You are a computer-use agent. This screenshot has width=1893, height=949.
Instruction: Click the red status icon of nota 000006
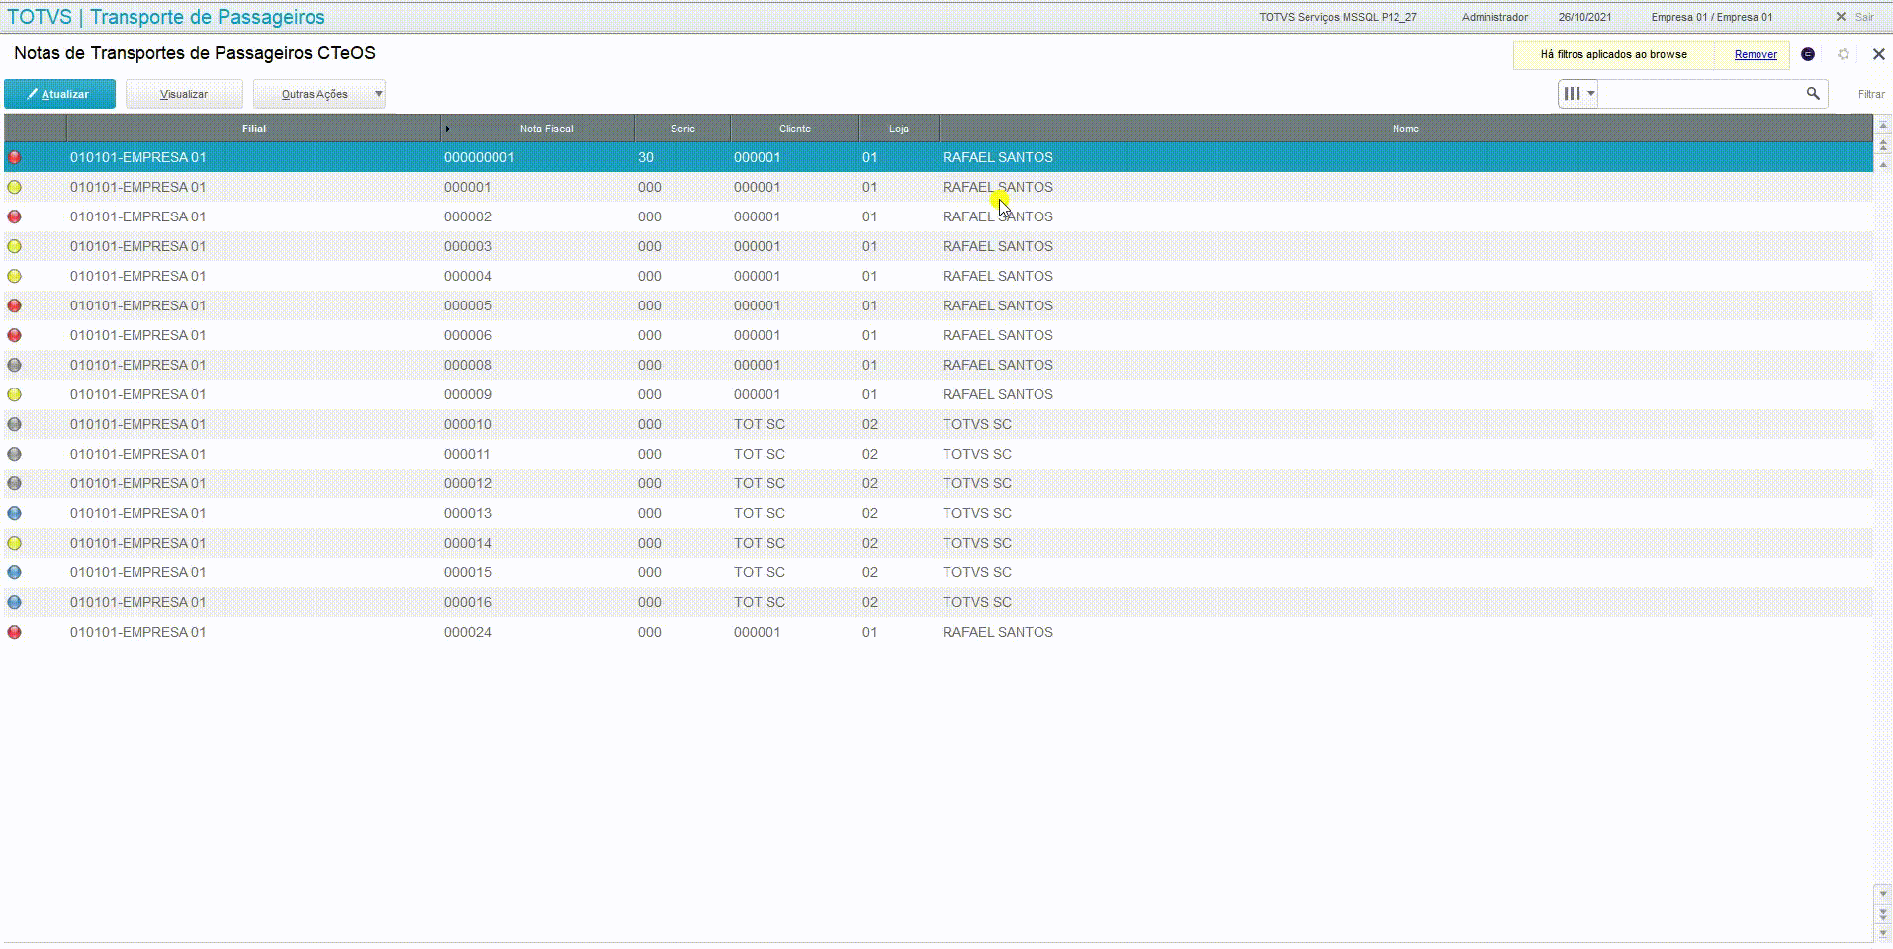pos(14,335)
